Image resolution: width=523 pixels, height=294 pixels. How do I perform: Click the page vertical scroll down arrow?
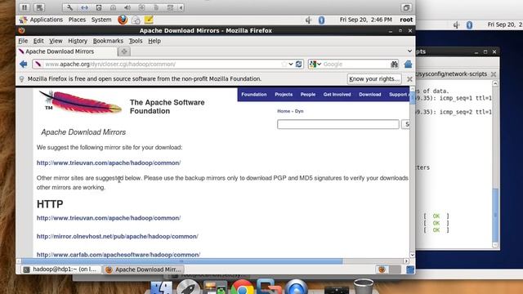pyautogui.click(x=412, y=255)
